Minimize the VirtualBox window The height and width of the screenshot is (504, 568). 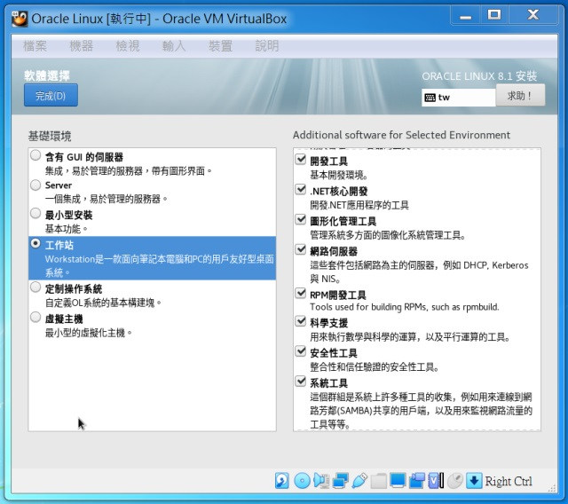pyautogui.click(x=465, y=15)
